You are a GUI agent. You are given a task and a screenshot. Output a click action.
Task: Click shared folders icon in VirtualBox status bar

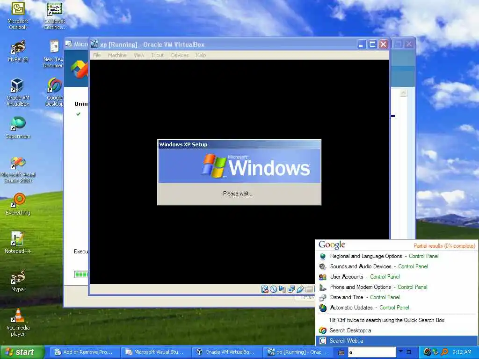pyautogui.click(x=309, y=289)
